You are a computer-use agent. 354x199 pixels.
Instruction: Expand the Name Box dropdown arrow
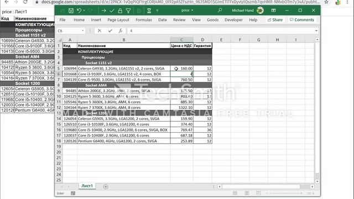click(82, 31)
